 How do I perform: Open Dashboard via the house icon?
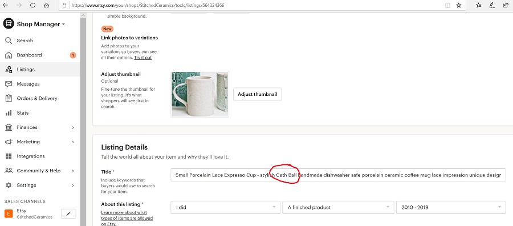click(x=9, y=55)
